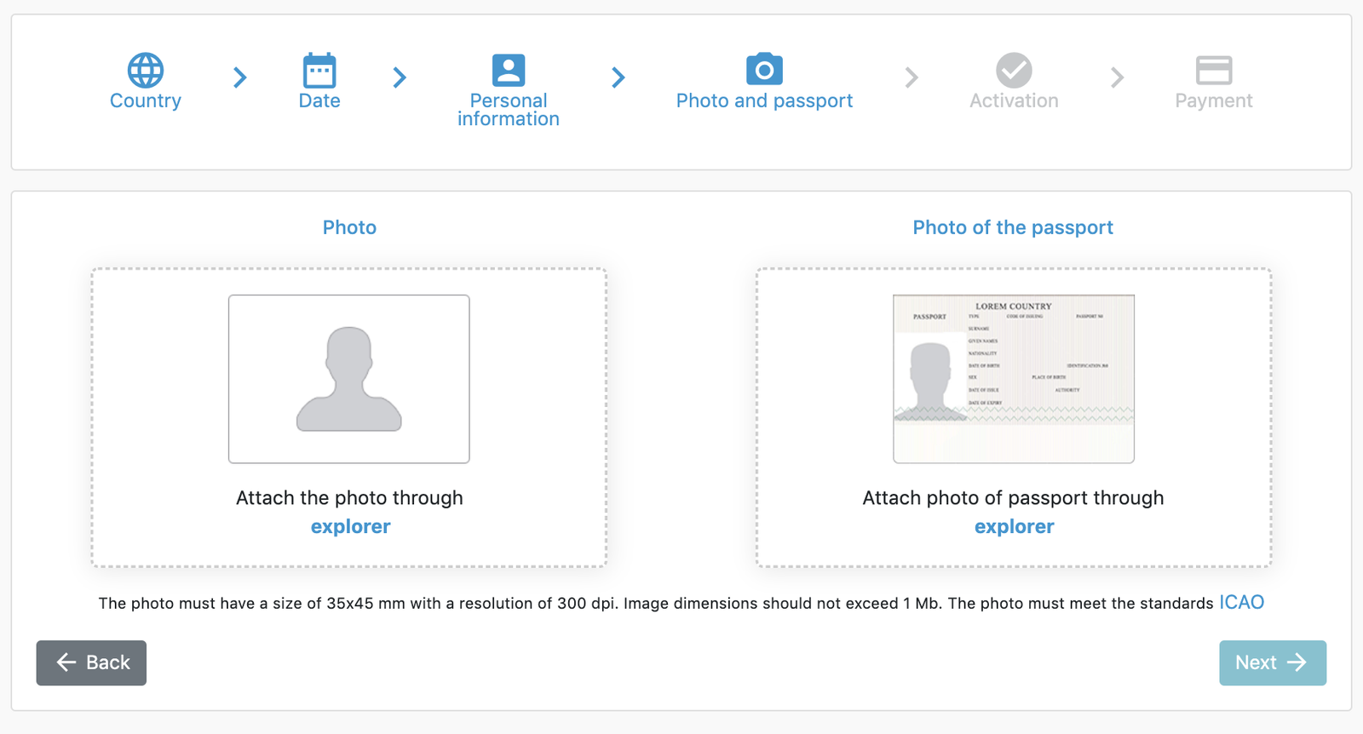Click the Photo and passport camera icon
Image resolution: width=1363 pixels, height=734 pixels.
pyautogui.click(x=764, y=69)
